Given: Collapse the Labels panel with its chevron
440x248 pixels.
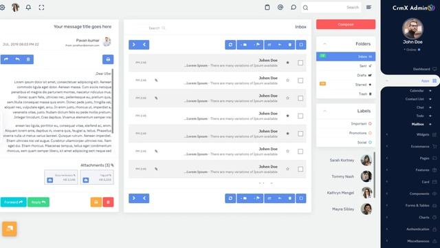Looking at the screenshot, I should point(324,111).
